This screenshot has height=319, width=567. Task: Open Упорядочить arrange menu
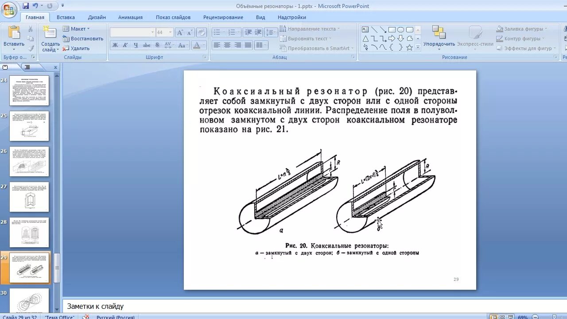439,38
